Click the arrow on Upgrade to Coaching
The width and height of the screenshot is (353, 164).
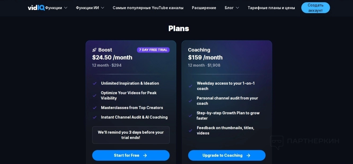248,156
